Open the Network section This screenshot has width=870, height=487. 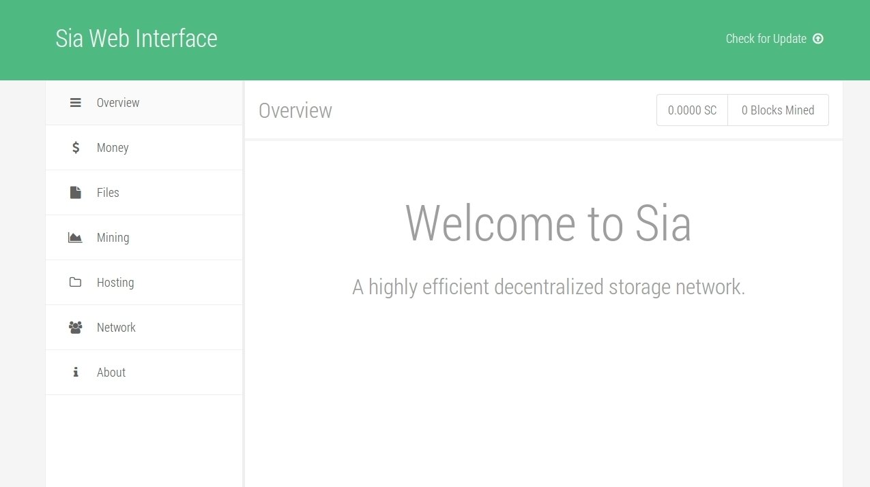pyautogui.click(x=144, y=328)
